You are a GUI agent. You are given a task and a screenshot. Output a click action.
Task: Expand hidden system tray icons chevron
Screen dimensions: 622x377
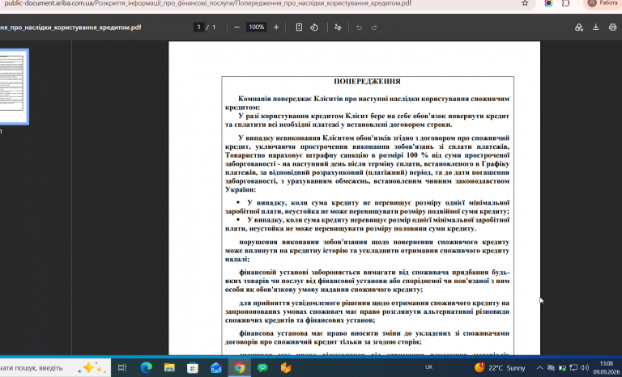tap(539, 368)
